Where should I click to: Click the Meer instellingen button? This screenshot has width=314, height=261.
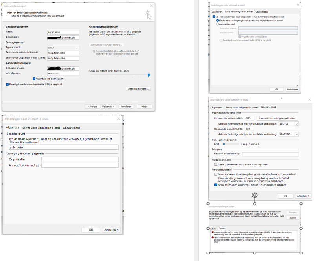click(x=138, y=89)
